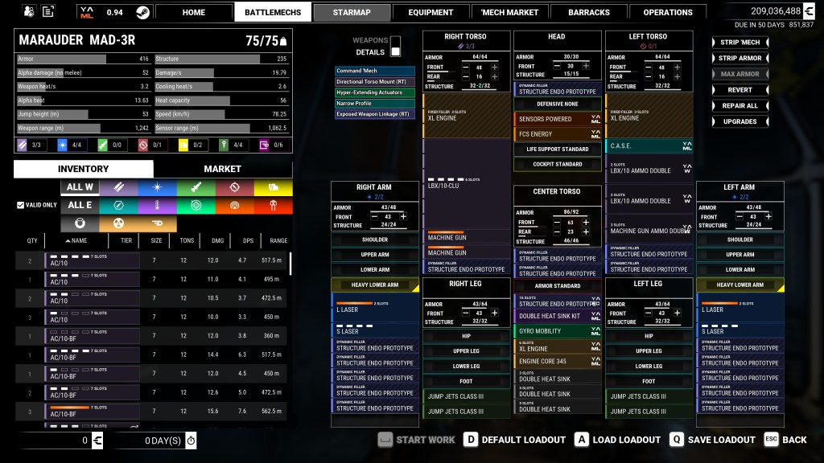Increase Right Torso front armor
824x463 pixels.
pyautogui.click(x=495, y=68)
